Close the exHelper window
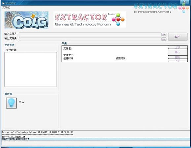This screenshot has width=191, height=148. click(x=185, y=2)
